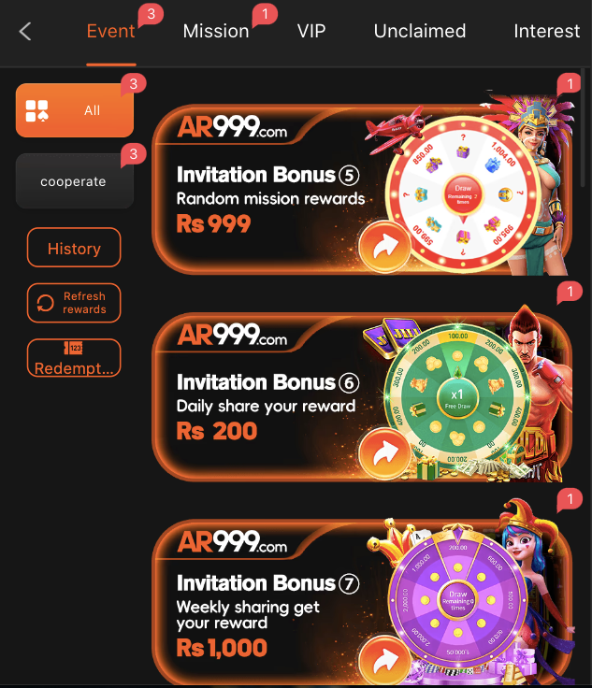Click the circular refresh arrow icon

pyautogui.click(x=45, y=303)
